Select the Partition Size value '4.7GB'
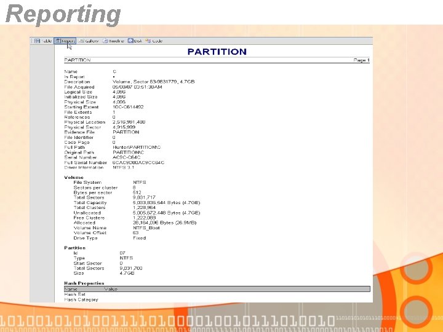 pos(127,273)
